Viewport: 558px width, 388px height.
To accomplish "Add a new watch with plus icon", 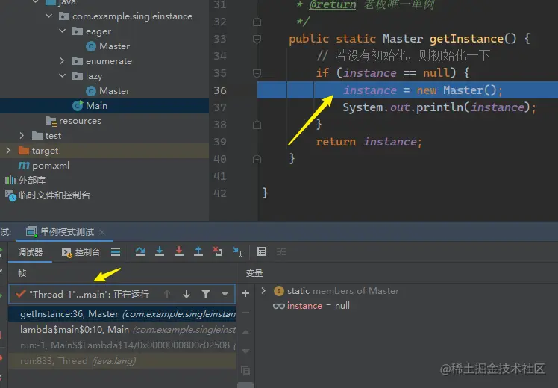I will [245, 293].
